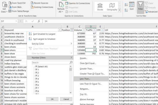Screen dimensions: 158x105
Task: Uncheck value 8 in filter list
Action: [x=36, y=91]
